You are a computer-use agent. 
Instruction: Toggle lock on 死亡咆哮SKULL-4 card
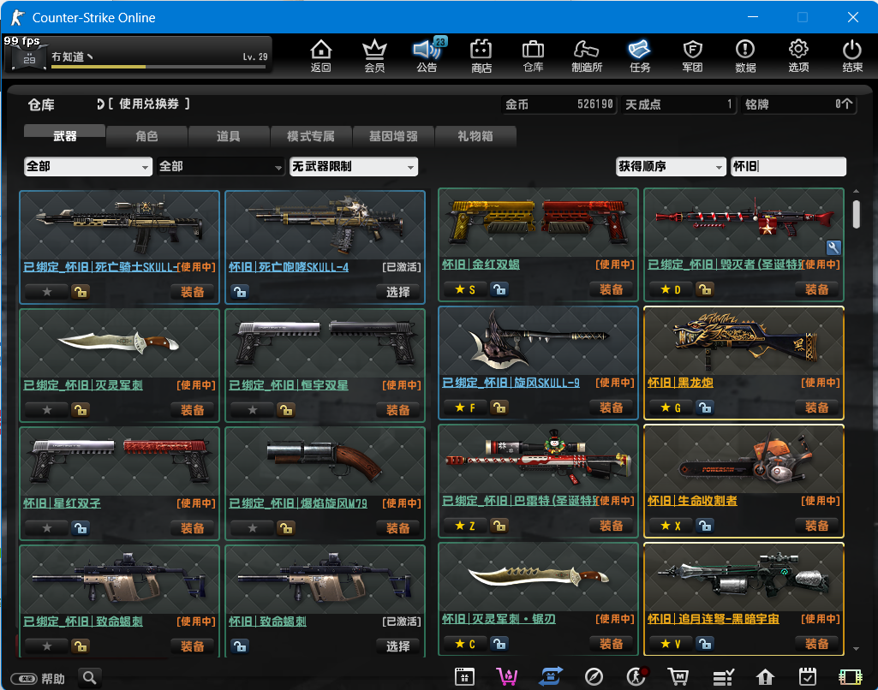pos(240,292)
